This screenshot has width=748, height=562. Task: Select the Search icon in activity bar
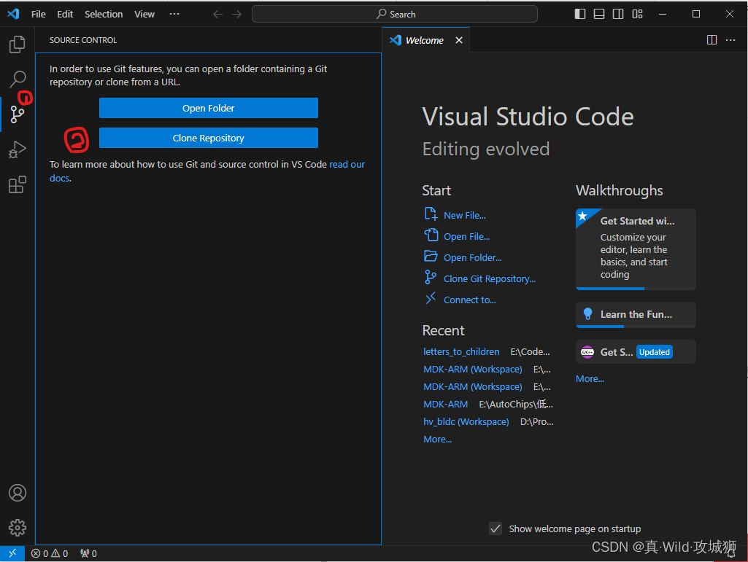[17, 79]
